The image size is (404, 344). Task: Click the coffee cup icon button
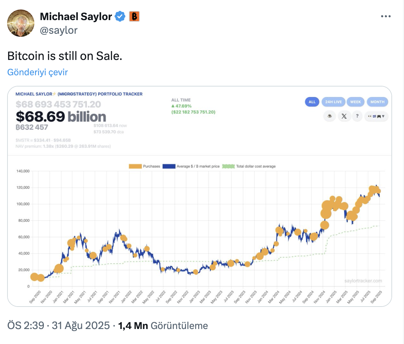[330, 116]
